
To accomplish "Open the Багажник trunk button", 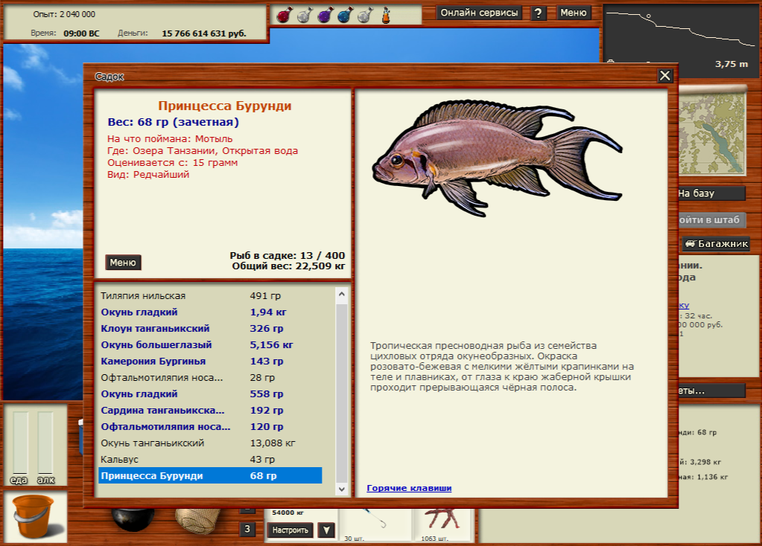I will [x=717, y=244].
